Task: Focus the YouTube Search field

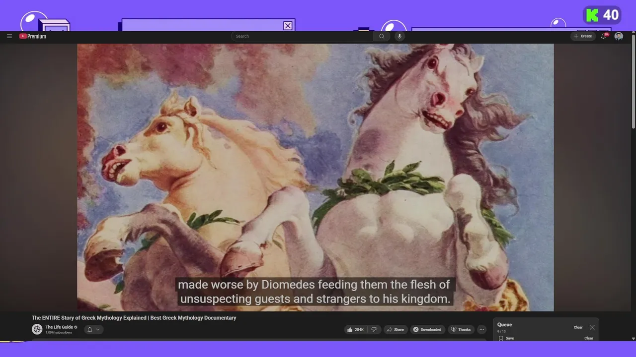Action: point(302,36)
